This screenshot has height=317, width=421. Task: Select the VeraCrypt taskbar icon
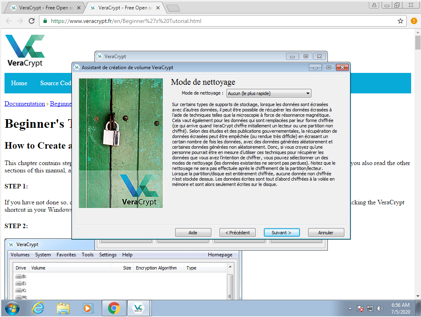pos(139,308)
